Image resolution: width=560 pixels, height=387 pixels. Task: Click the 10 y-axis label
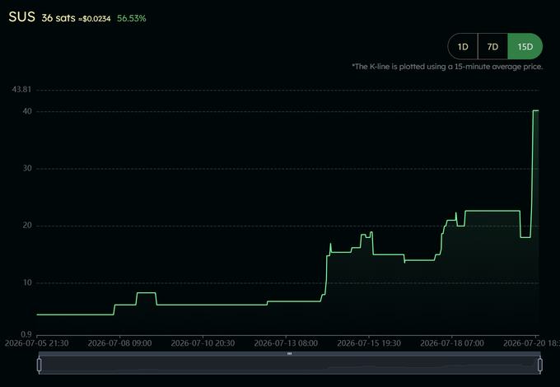coord(27,282)
